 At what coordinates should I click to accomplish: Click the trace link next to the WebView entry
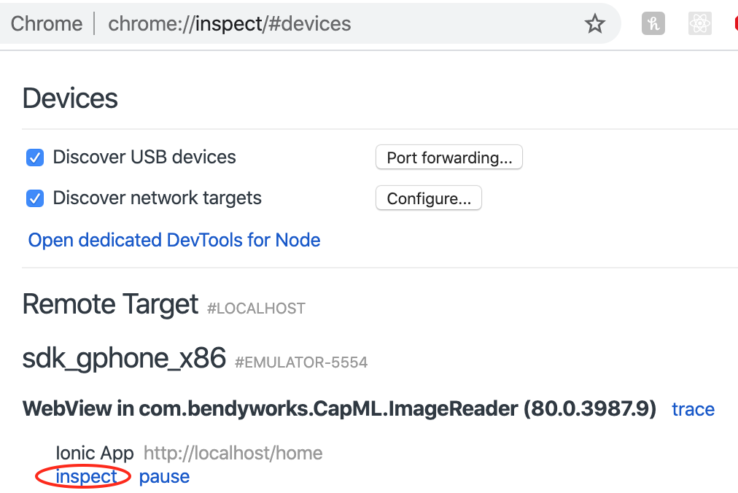pyautogui.click(x=693, y=409)
